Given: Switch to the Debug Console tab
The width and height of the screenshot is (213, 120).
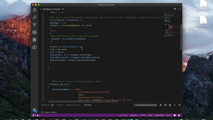Looking at the screenshot, I should [x=73, y=105].
